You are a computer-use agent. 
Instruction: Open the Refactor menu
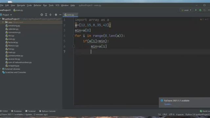[x=37, y=6]
